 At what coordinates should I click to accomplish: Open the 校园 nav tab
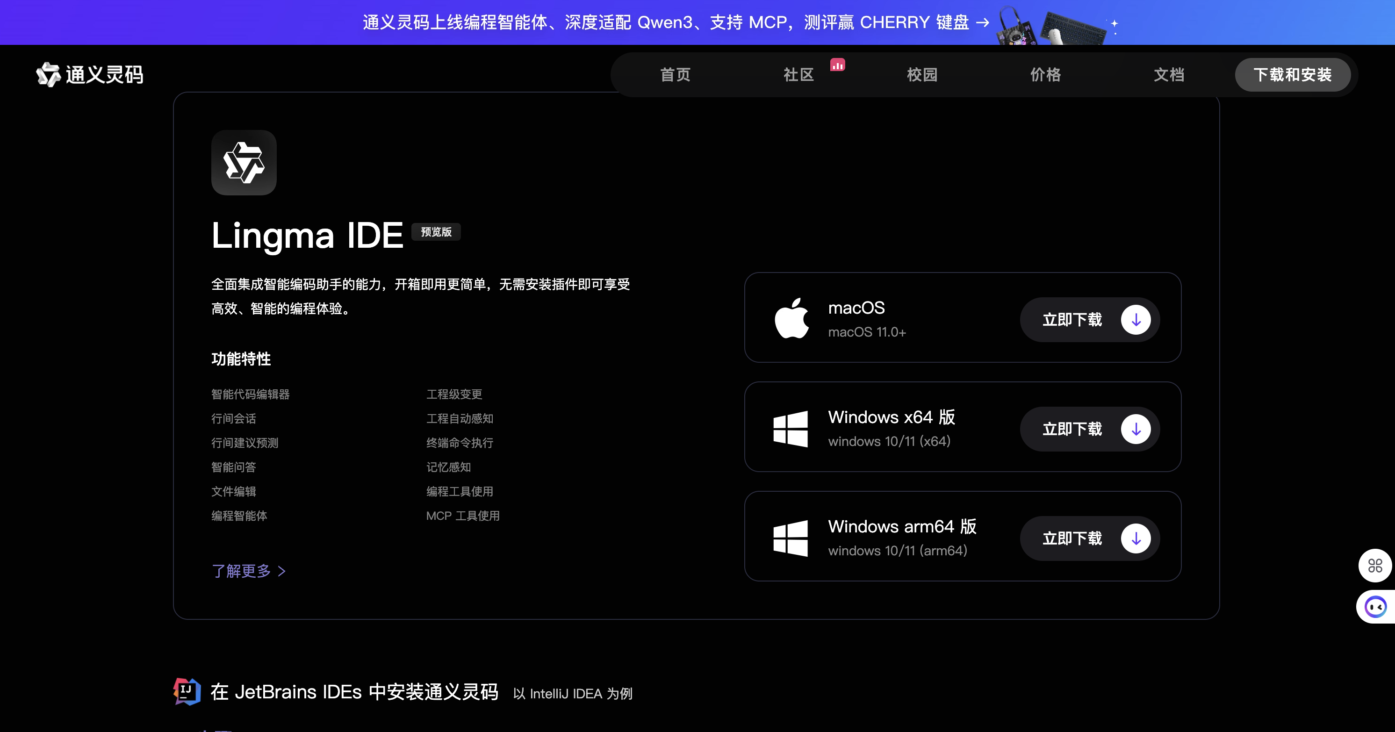point(922,75)
